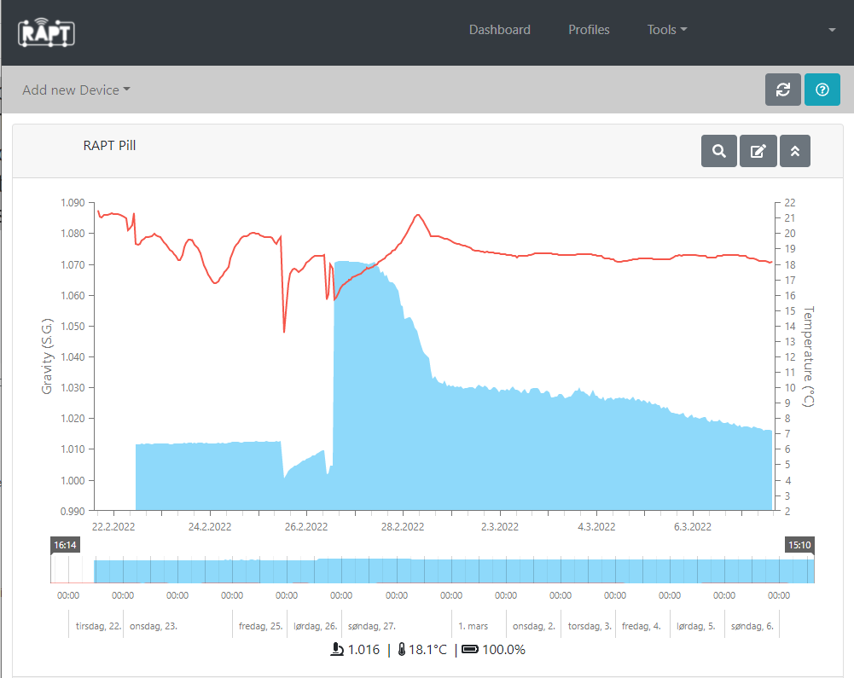Screen dimensions: 854x678
Task: Go to the Dashboard page
Action: (499, 30)
